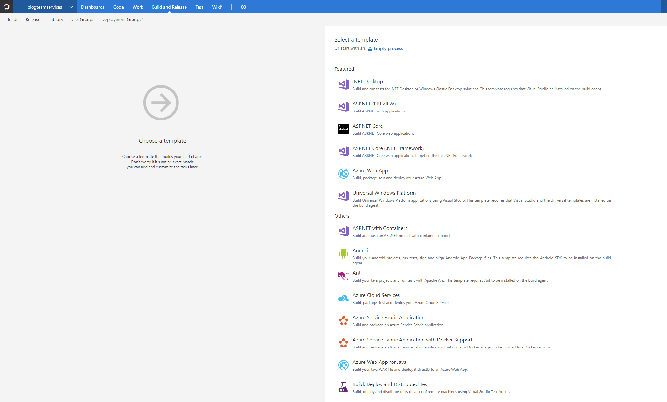Select the ASP.NET Core template title
This screenshot has width=667, height=402.
pos(368,126)
